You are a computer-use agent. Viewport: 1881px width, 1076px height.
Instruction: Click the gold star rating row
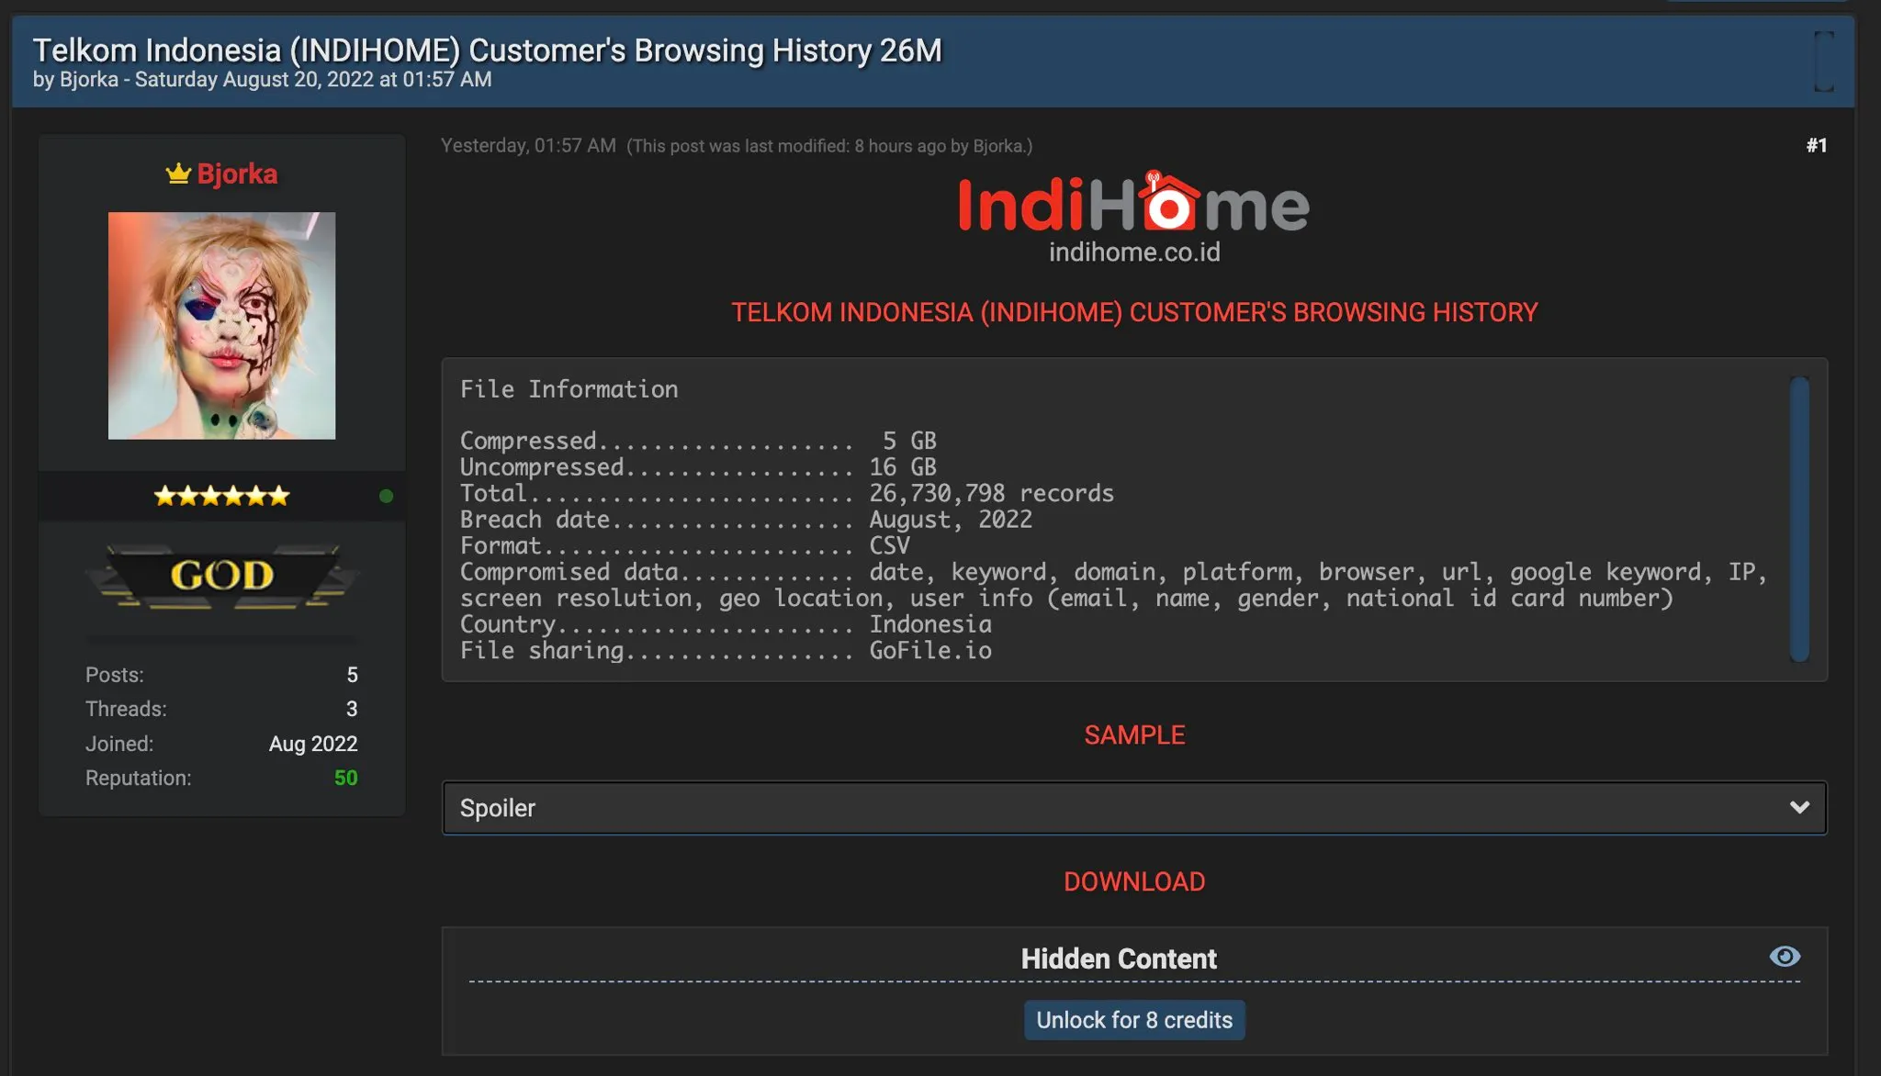[x=221, y=497]
